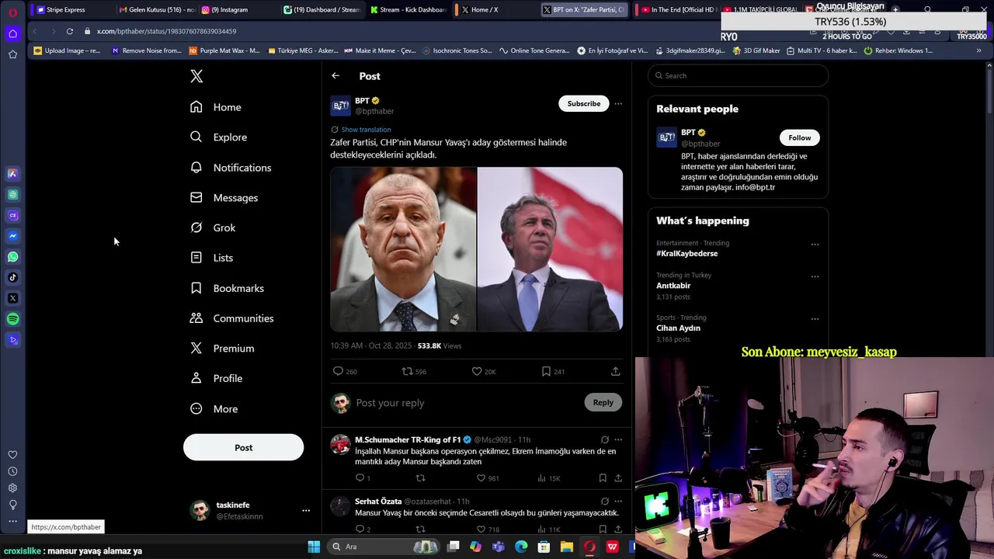Click the X logo above the navigation

pyautogui.click(x=196, y=76)
